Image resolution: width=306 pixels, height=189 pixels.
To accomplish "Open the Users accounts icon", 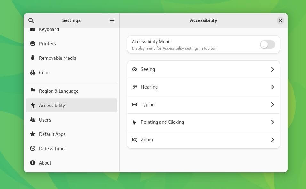I will (x=32, y=120).
